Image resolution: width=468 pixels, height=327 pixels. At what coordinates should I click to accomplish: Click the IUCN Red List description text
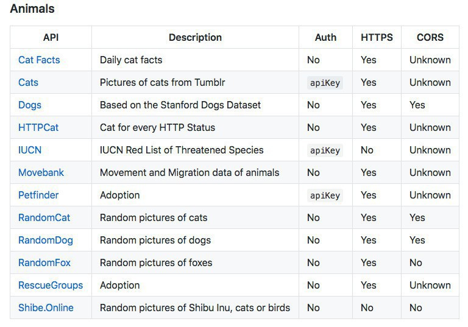[x=182, y=150]
